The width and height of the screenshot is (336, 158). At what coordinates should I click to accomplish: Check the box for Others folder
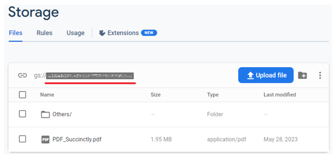tap(23, 114)
